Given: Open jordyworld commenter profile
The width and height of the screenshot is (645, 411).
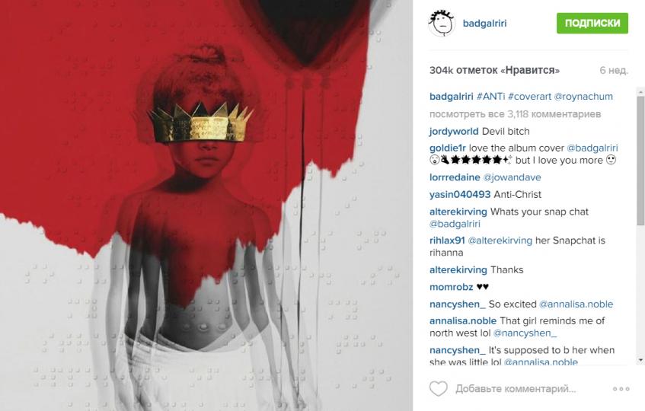Looking at the screenshot, I should (454, 132).
